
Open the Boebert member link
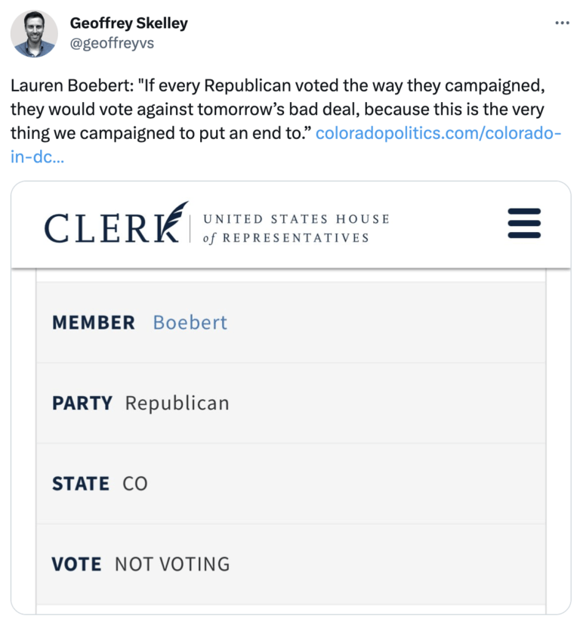click(x=190, y=323)
